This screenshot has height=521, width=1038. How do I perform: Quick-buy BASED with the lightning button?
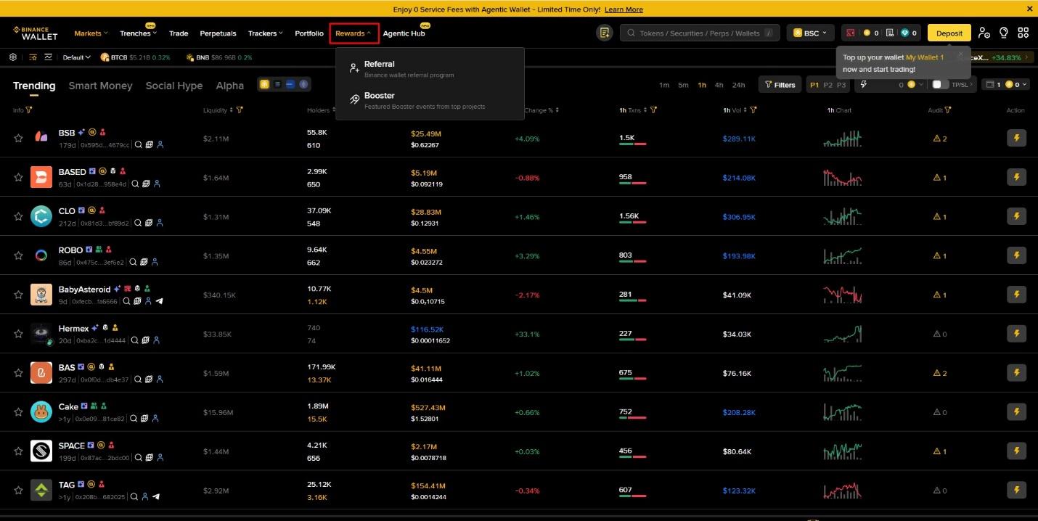pyautogui.click(x=1016, y=177)
